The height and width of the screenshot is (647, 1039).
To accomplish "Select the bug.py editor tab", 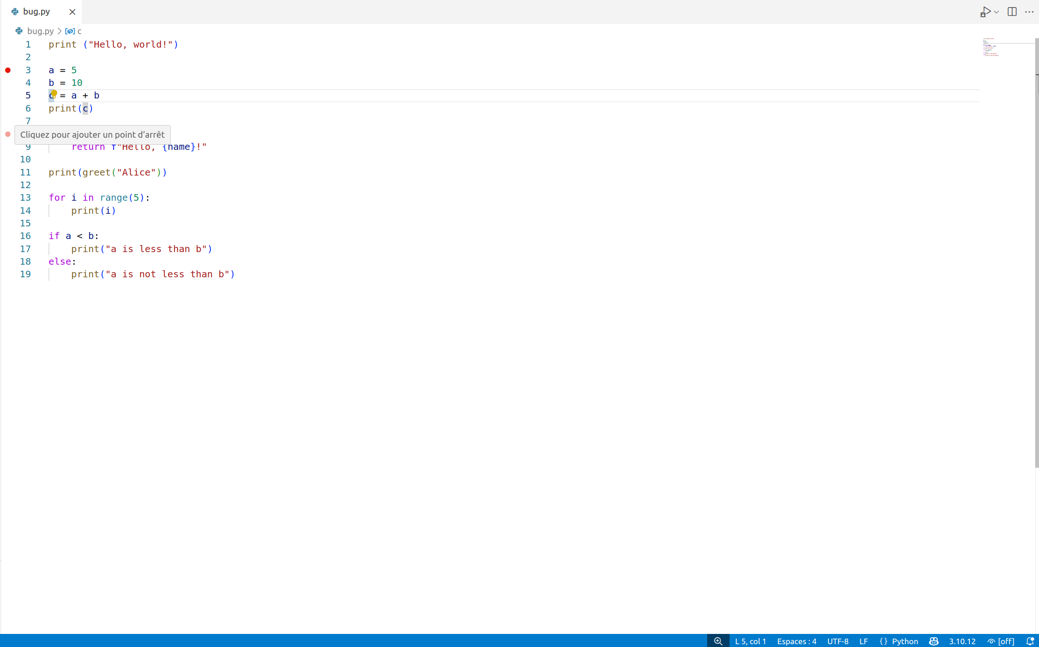I will (36, 11).
